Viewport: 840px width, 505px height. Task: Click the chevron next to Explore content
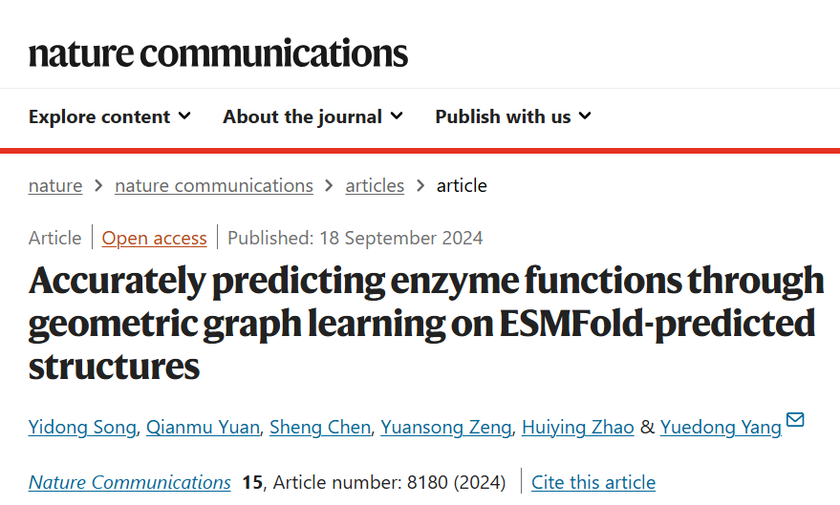(184, 116)
